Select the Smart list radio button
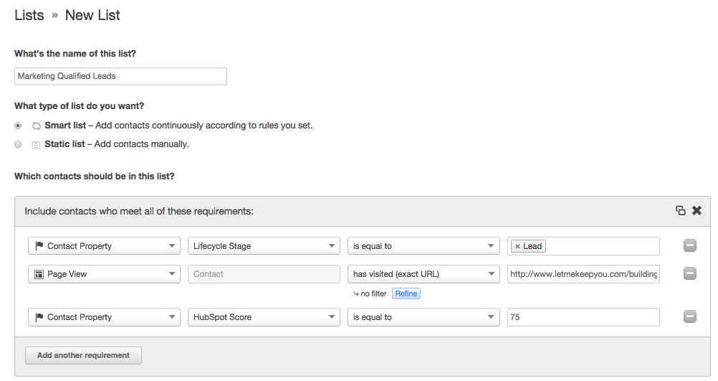 click(x=18, y=126)
